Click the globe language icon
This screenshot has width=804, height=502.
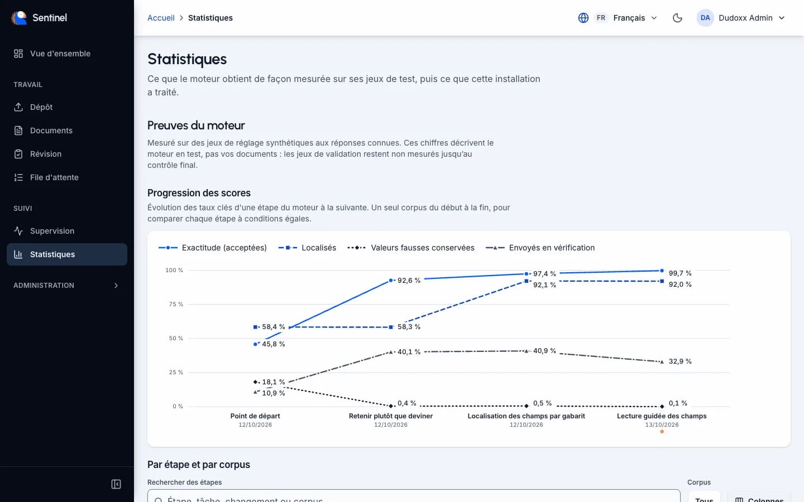[x=583, y=18]
